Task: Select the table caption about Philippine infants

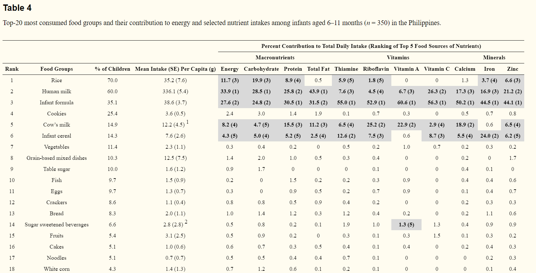Action: click(222, 23)
